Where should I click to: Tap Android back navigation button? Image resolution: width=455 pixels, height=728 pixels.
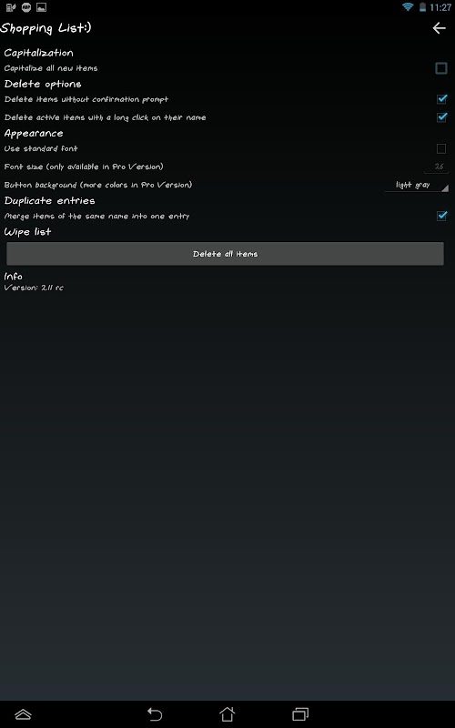click(155, 713)
